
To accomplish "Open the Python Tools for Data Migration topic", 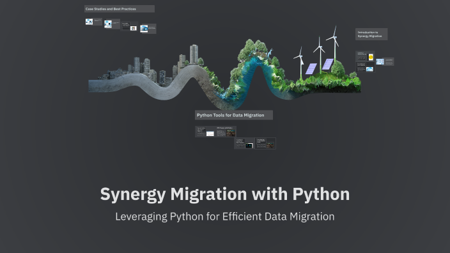I will pyautogui.click(x=233, y=115).
